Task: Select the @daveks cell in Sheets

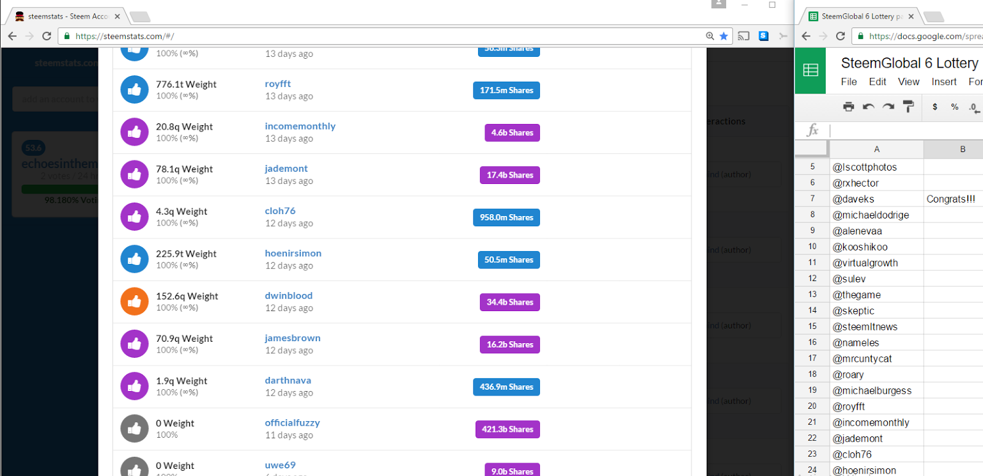Action: point(876,199)
